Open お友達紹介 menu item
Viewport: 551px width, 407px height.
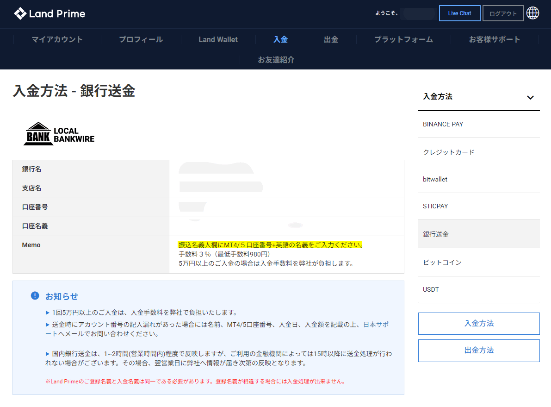276,60
